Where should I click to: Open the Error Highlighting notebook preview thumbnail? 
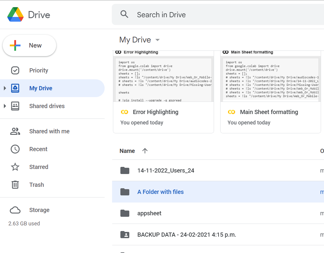pyautogui.click(x=163, y=78)
